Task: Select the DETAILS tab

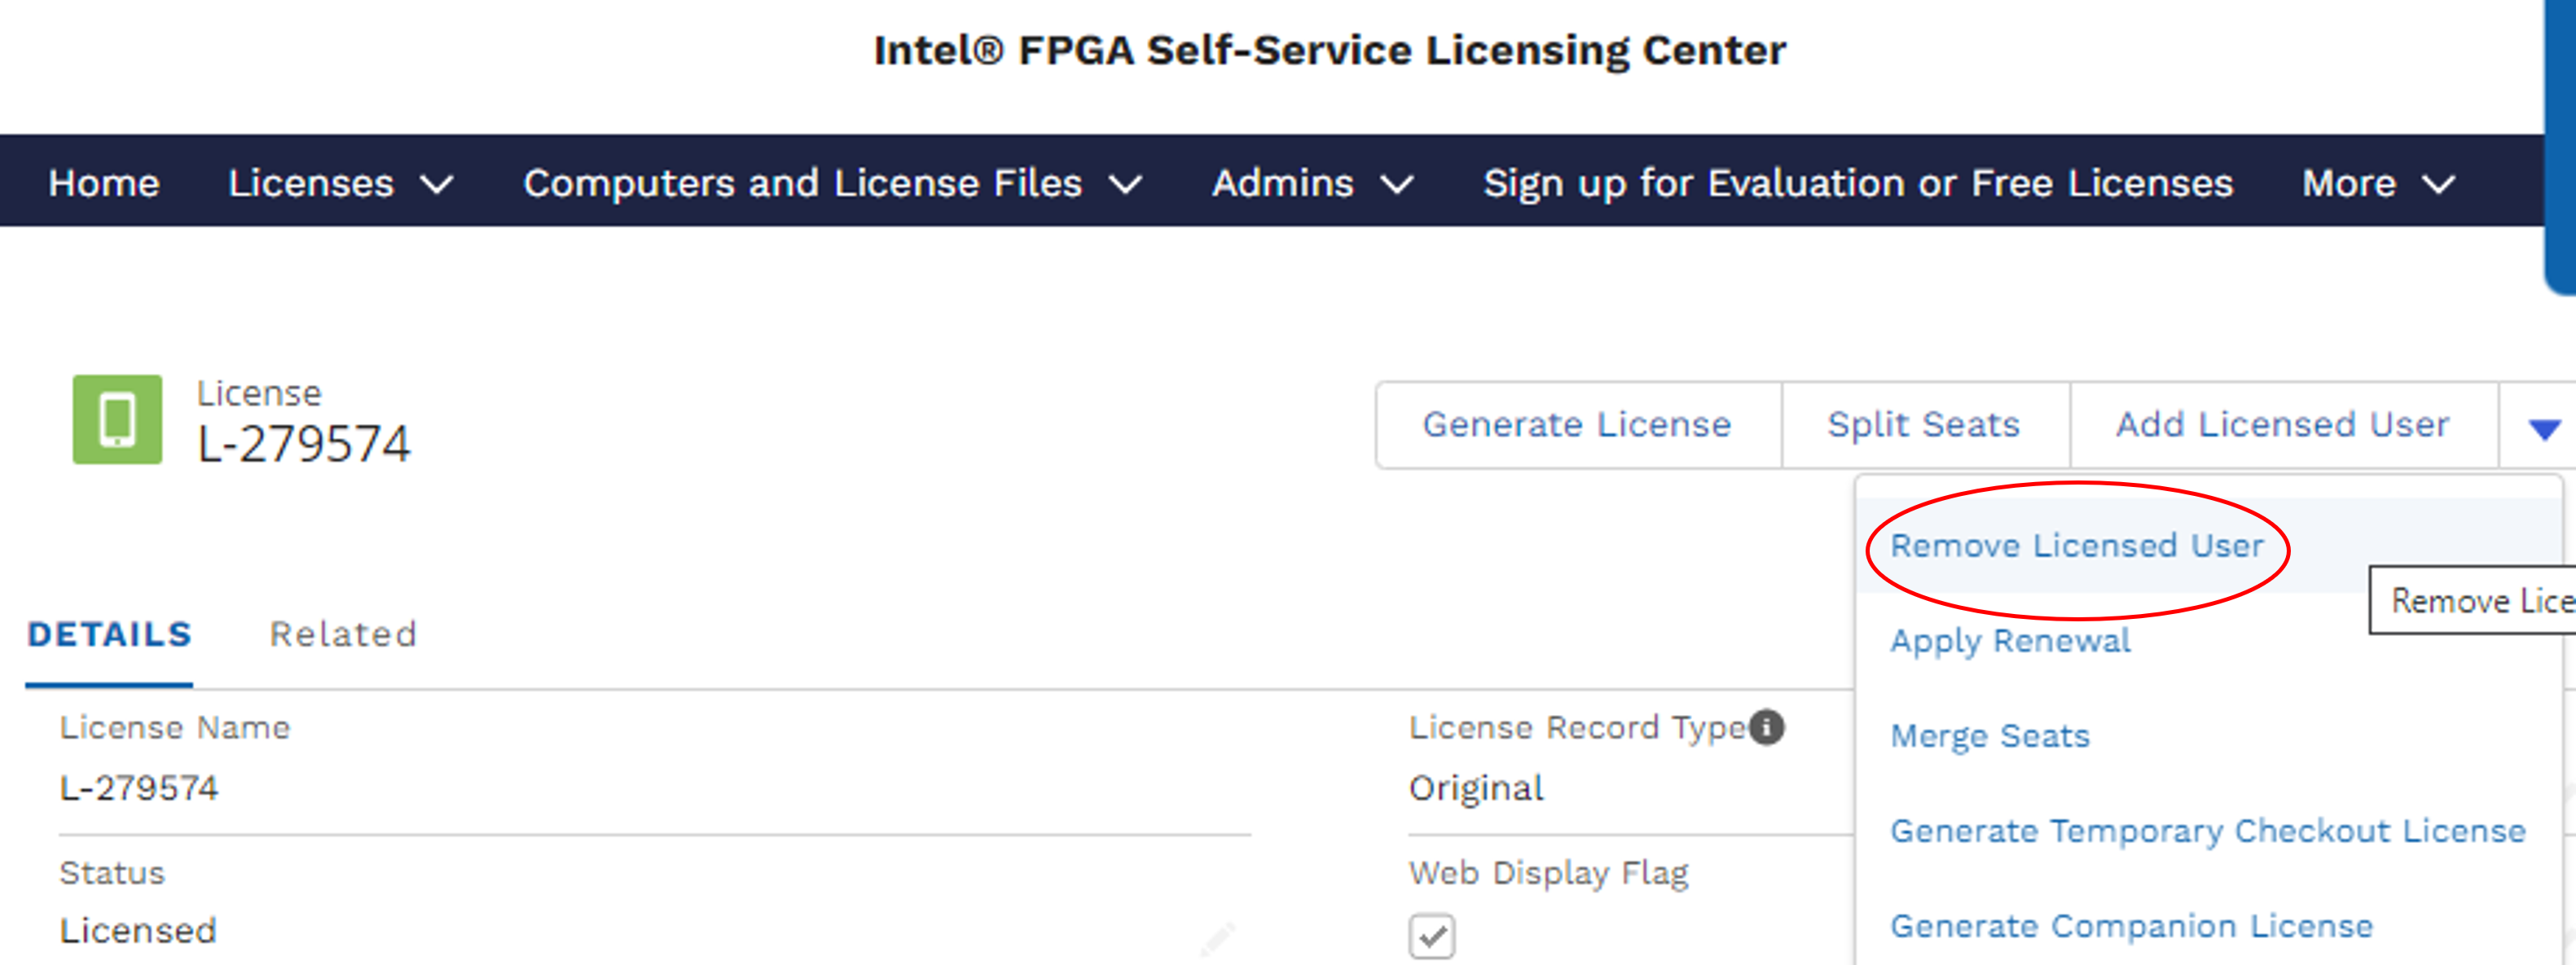Action: pyautogui.click(x=110, y=634)
